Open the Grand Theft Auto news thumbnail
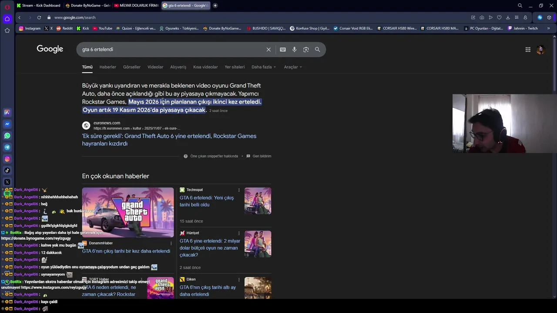This screenshot has height=313, width=557. 128,212
